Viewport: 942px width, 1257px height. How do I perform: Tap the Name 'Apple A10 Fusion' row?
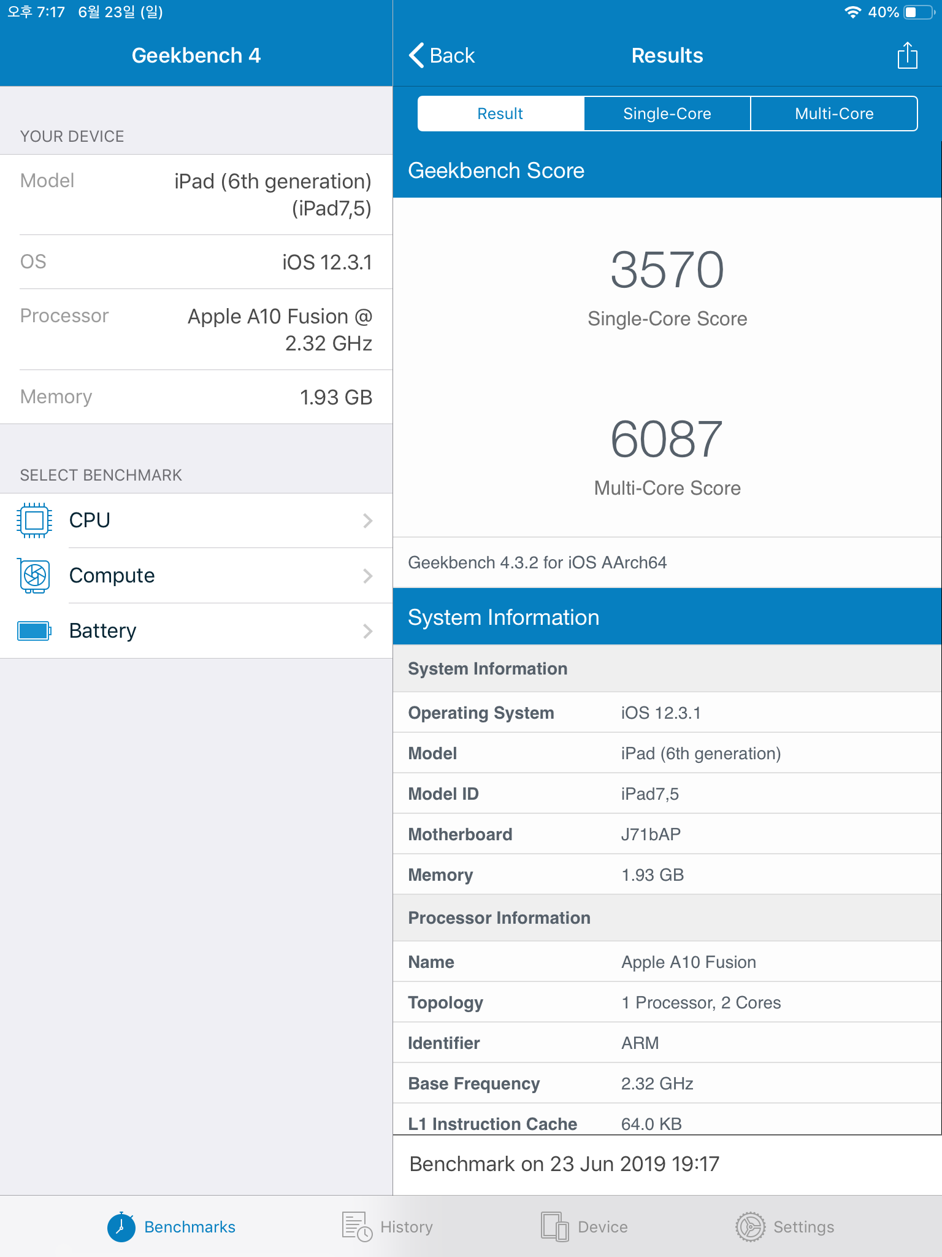point(667,962)
